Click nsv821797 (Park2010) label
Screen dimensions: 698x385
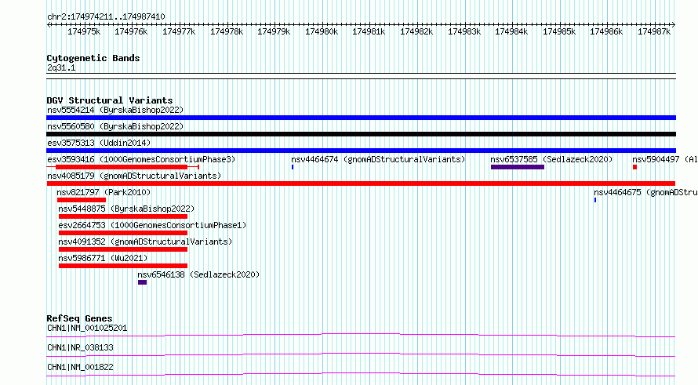coord(104,192)
